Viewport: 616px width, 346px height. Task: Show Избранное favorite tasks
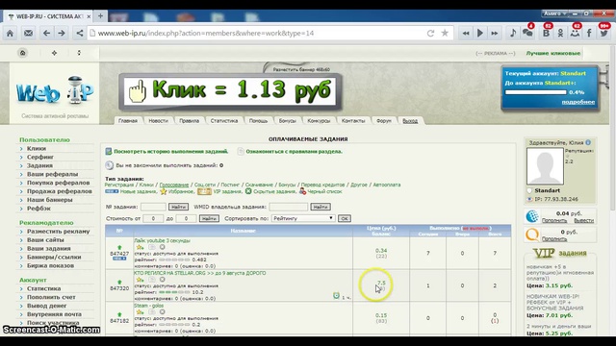pos(181,191)
